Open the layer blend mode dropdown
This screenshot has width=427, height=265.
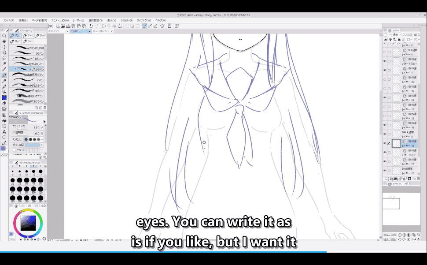394,34
